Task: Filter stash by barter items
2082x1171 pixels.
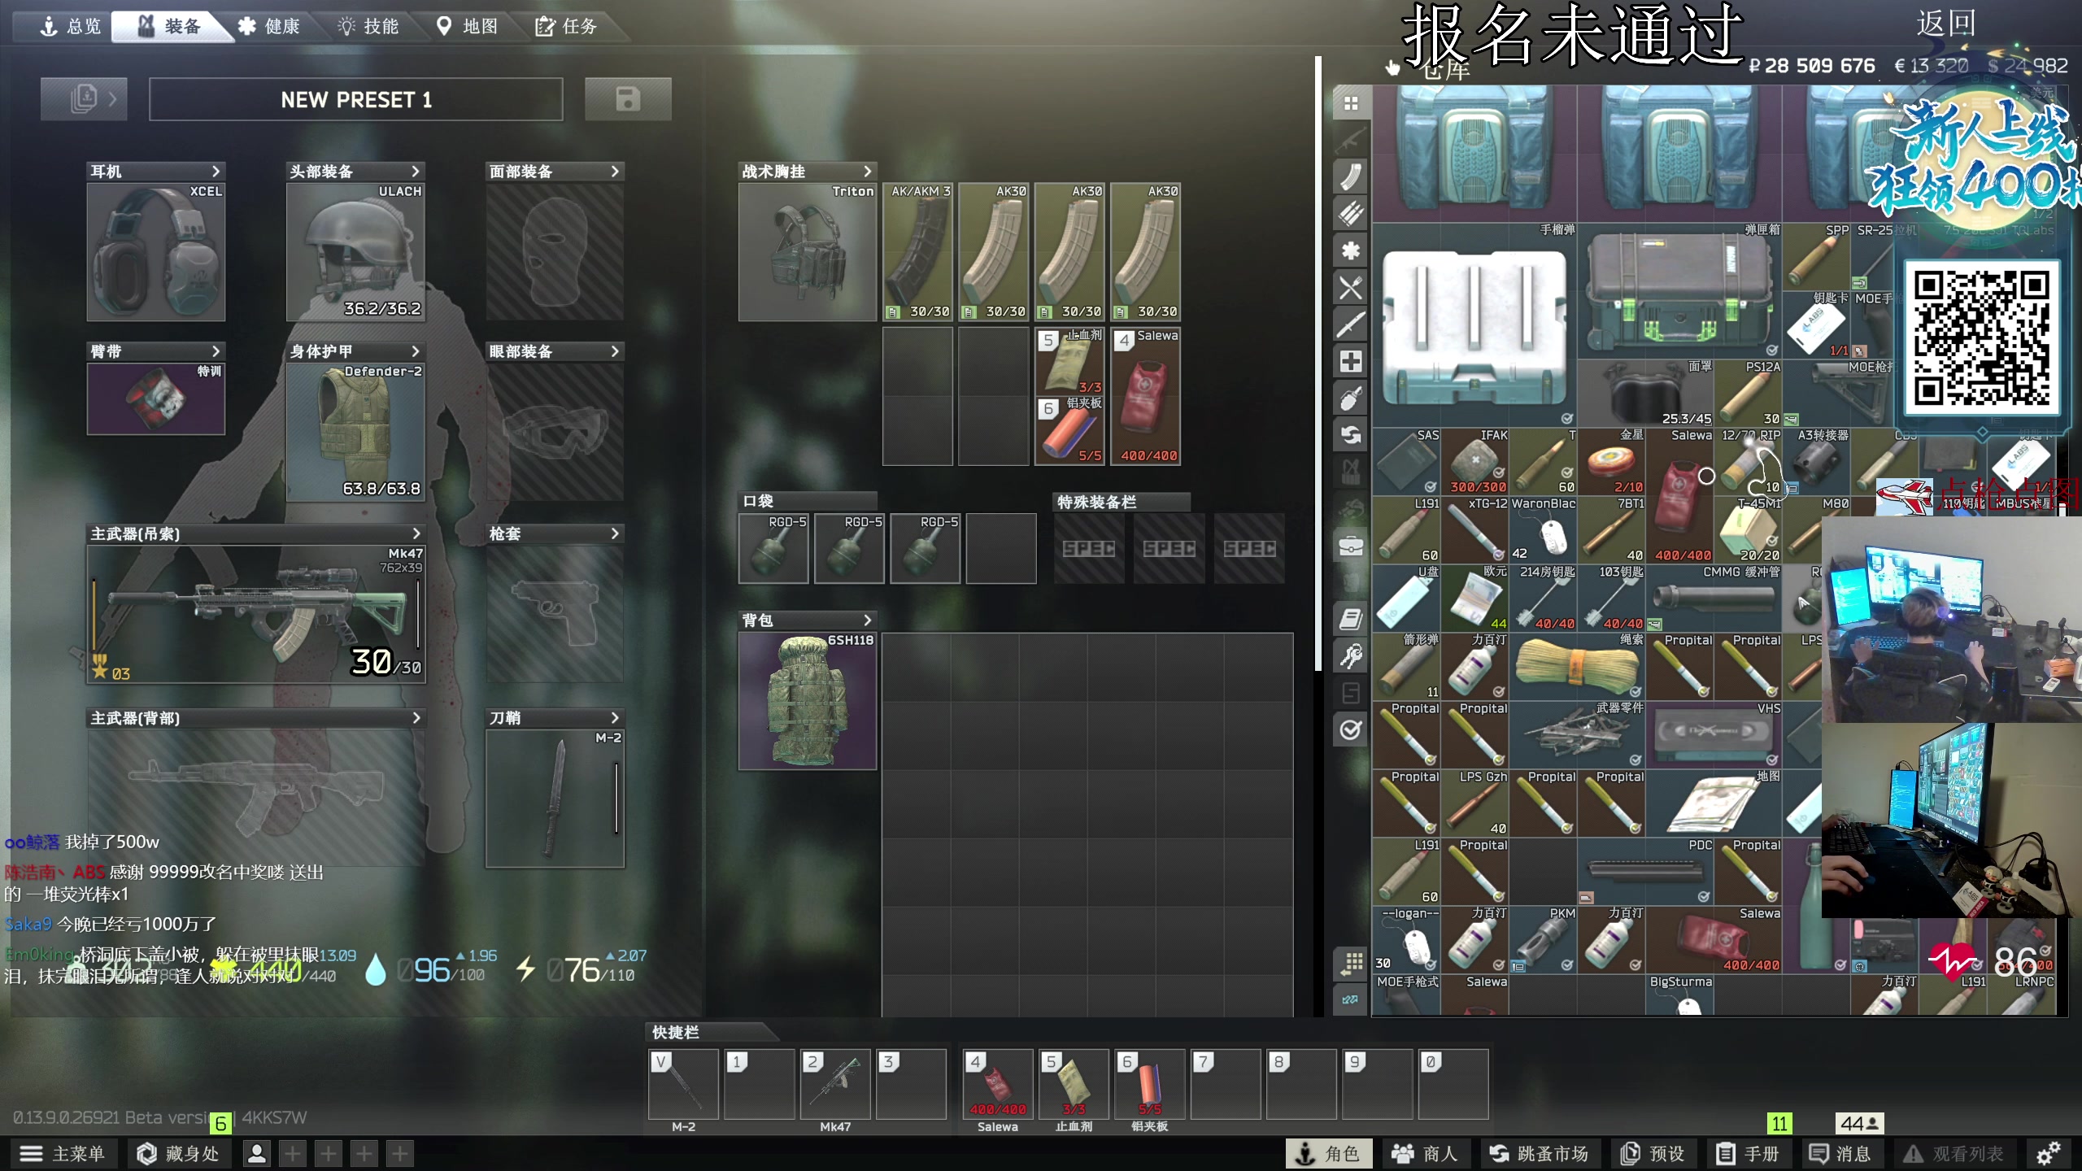Action: click(x=1351, y=435)
